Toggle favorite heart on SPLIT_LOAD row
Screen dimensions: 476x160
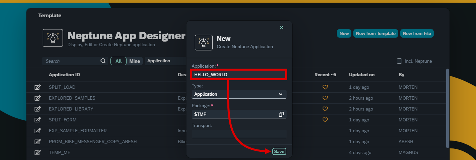pos(325,87)
